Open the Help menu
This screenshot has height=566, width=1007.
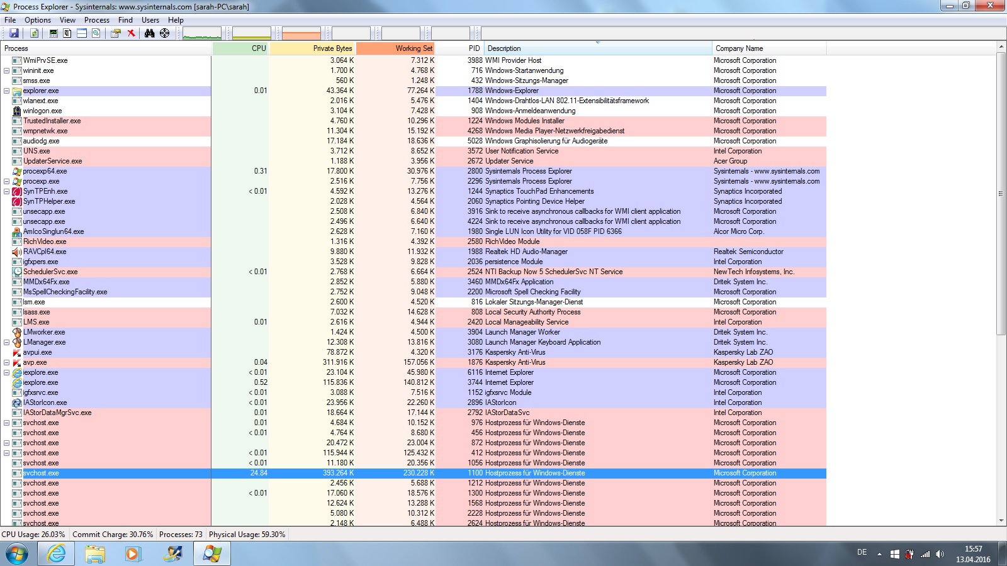(176, 20)
